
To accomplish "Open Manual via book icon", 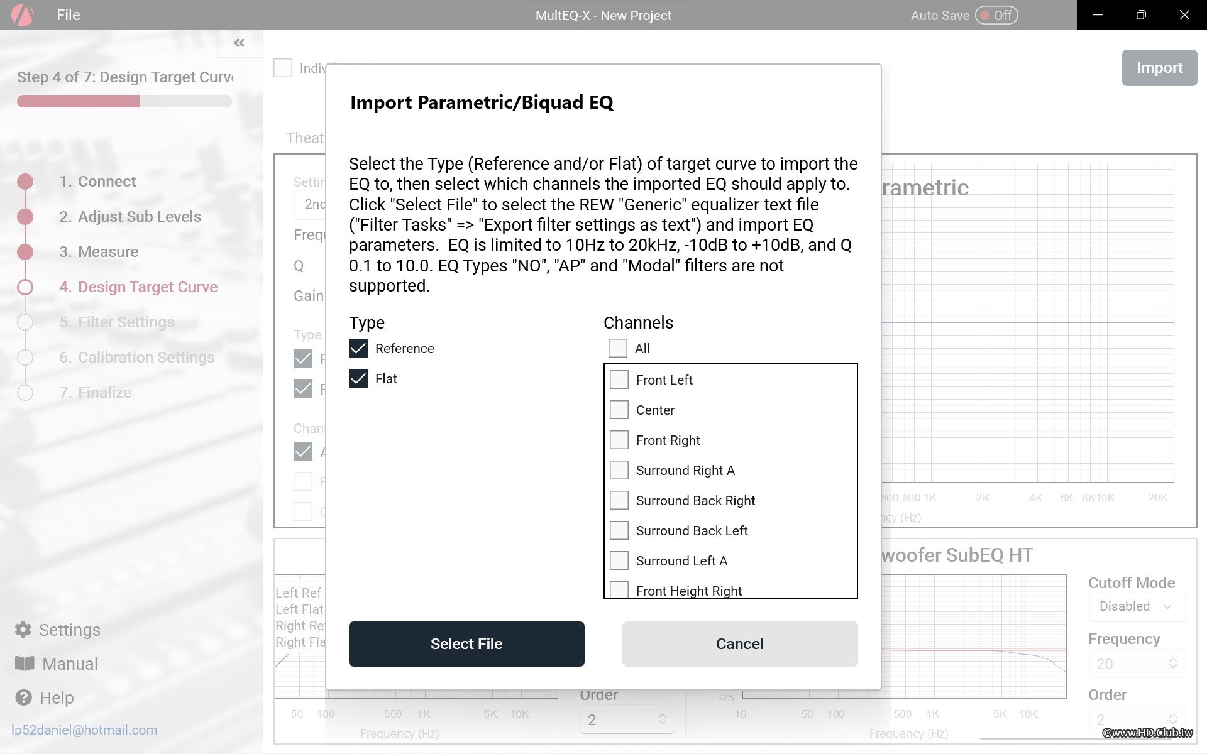I will (25, 664).
